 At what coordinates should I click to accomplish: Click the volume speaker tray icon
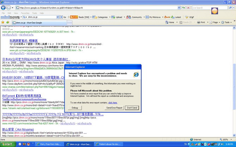click(222, 144)
